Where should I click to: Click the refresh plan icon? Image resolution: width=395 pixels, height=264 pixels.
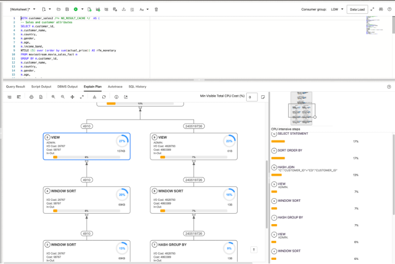(104, 97)
